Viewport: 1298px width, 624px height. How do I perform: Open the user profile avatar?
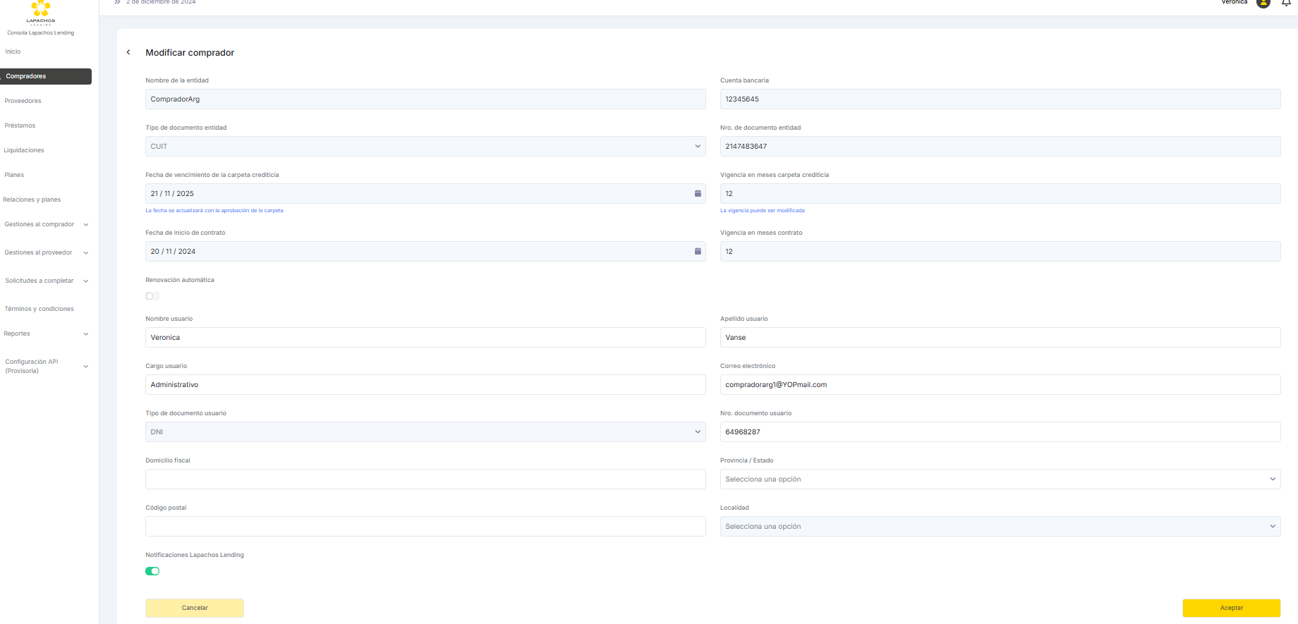[x=1263, y=3]
